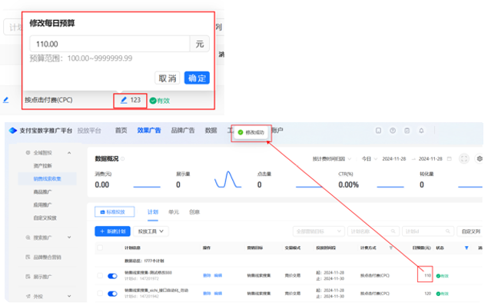Click 确定 in the 修改每日预算 dialog
The width and height of the screenshot is (488, 306).
[197, 78]
